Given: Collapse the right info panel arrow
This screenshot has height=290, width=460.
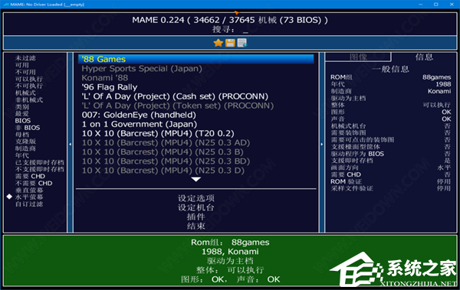Looking at the screenshot, I should pyautogui.click(x=322, y=144).
